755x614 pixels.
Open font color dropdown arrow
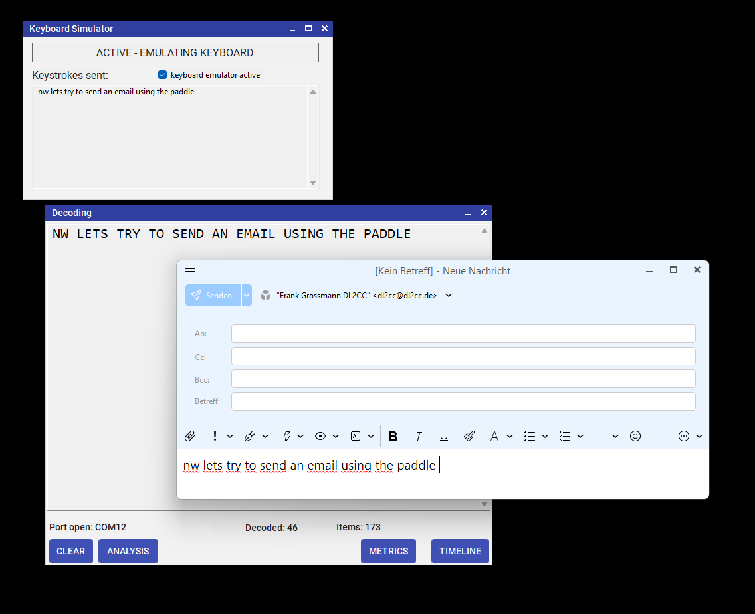coord(510,437)
